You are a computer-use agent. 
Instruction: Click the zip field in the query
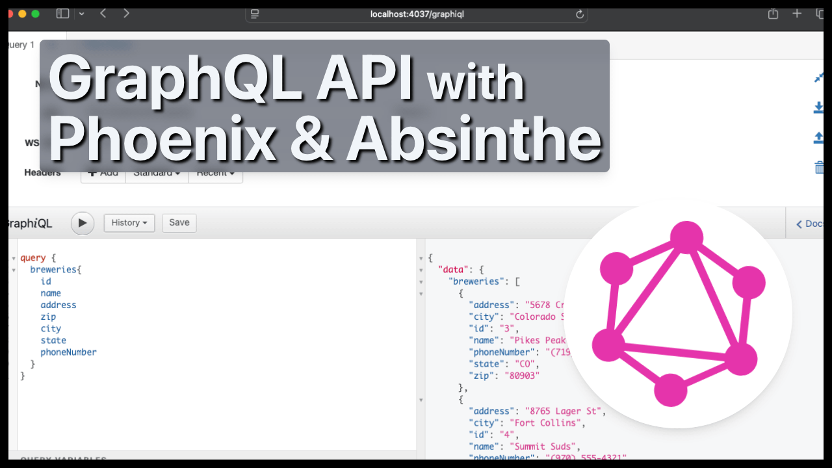(48, 317)
